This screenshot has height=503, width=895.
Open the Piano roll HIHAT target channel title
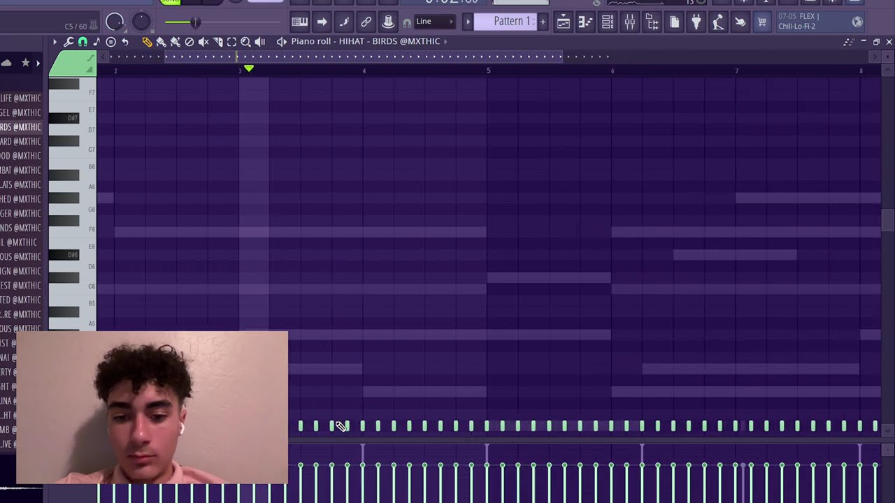[x=366, y=41]
